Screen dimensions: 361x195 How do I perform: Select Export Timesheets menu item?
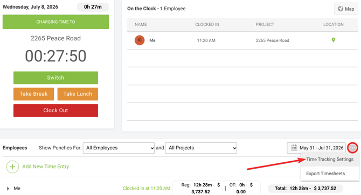coord(325,174)
